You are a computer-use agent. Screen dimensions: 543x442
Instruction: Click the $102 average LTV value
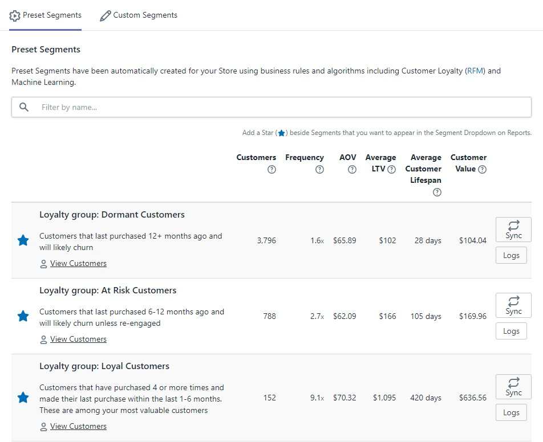click(x=387, y=241)
